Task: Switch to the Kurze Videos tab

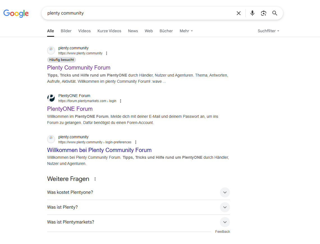Action: (x=109, y=31)
